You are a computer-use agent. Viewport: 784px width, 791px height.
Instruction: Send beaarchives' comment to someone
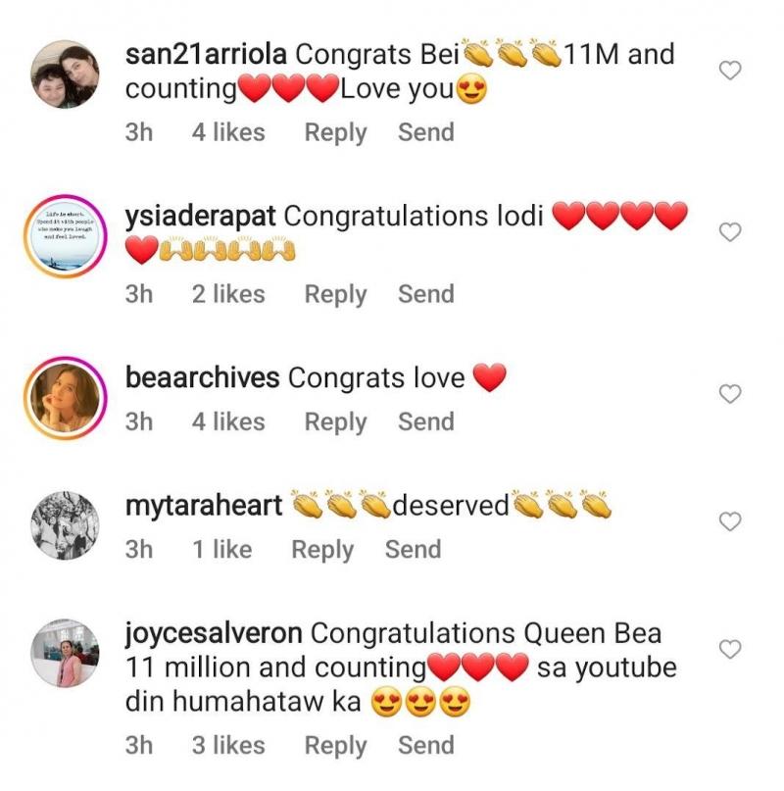click(425, 421)
